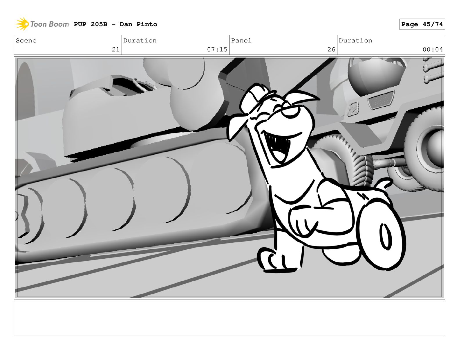The width and height of the screenshot is (459, 356).
Task: Click the Toon Boom logo
Action: pos(42,24)
